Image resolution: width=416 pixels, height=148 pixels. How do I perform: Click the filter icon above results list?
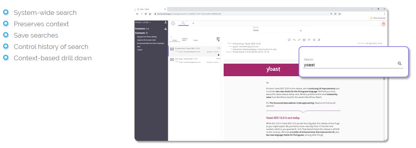pyautogui.click(x=218, y=40)
